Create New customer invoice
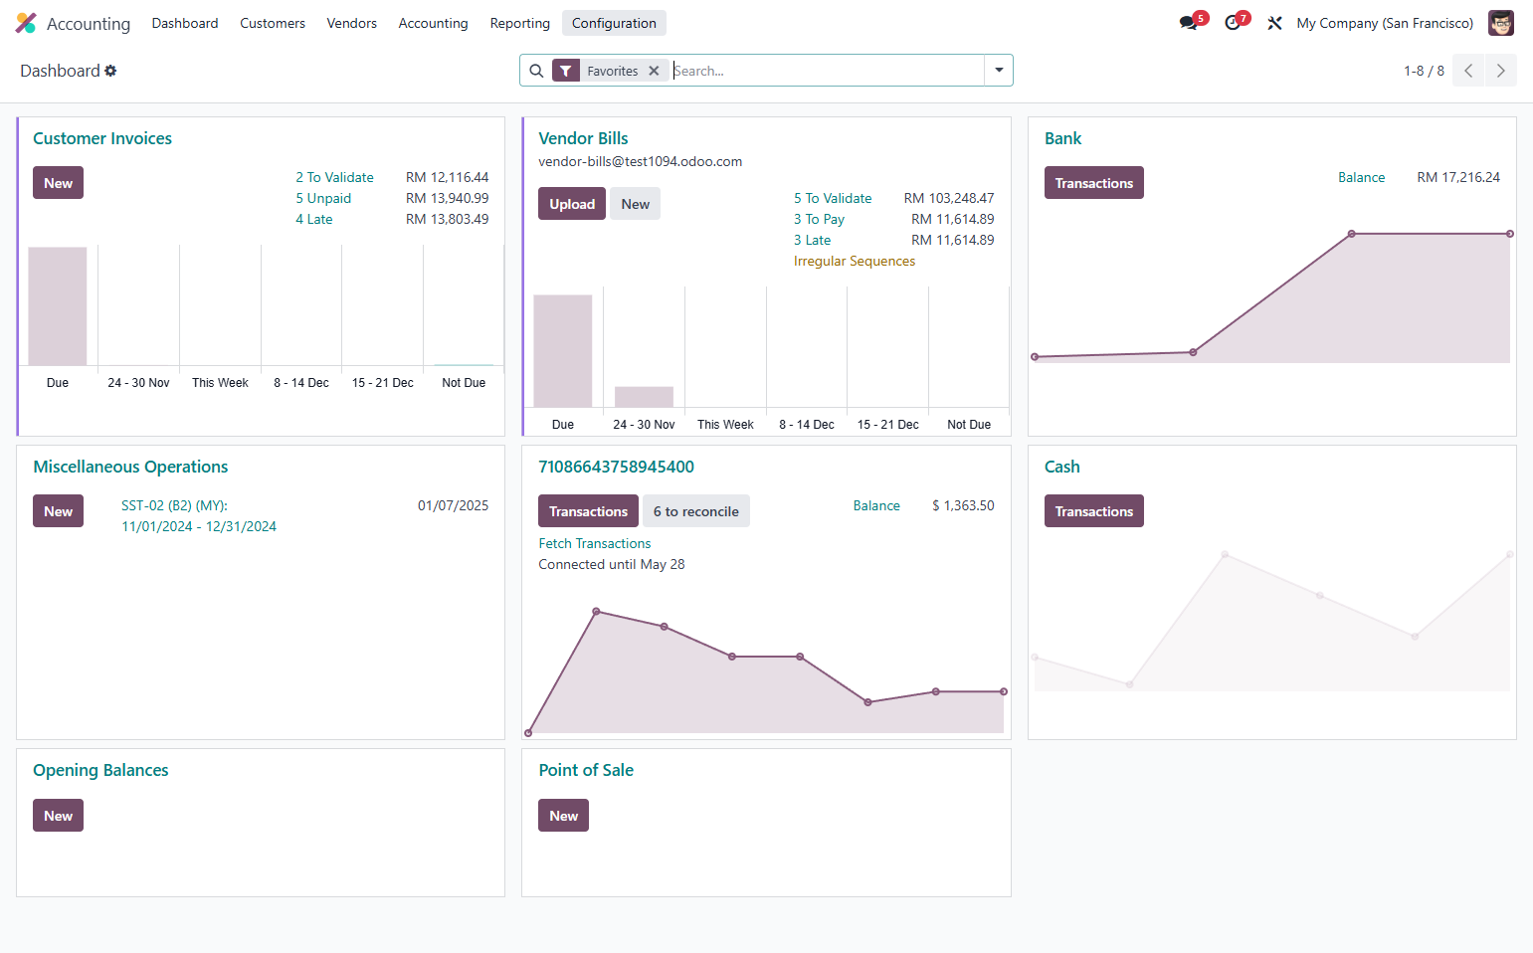 click(x=58, y=183)
